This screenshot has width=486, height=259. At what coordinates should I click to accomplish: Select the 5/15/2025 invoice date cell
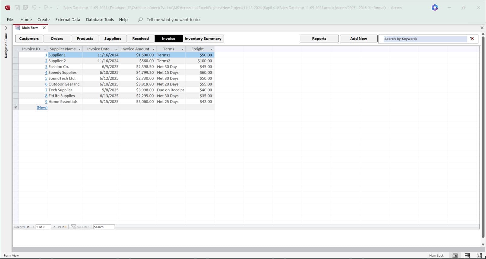(101, 102)
